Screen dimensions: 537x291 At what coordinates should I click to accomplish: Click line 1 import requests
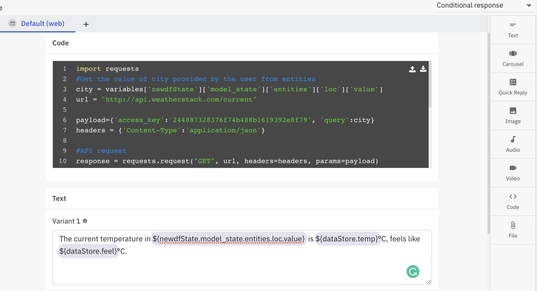pos(107,69)
